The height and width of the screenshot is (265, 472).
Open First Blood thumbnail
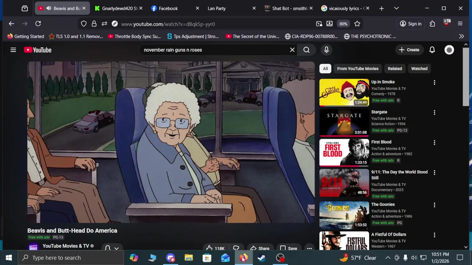pos(344,152)
